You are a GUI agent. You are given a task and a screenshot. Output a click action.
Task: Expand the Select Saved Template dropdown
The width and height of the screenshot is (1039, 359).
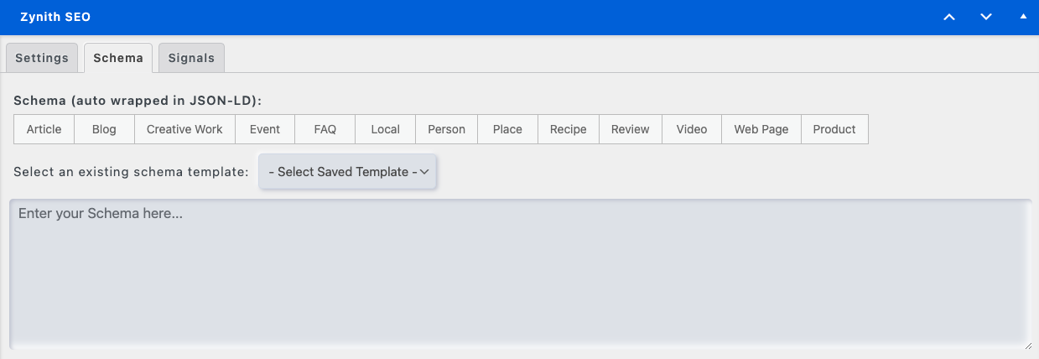[x=348, y=171]
